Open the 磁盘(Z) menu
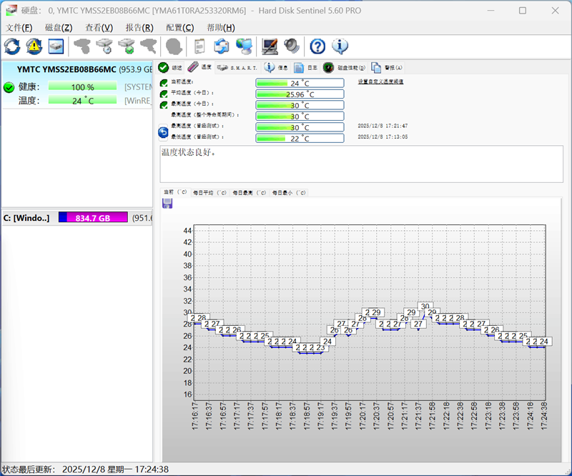 (x=59, y=28)
